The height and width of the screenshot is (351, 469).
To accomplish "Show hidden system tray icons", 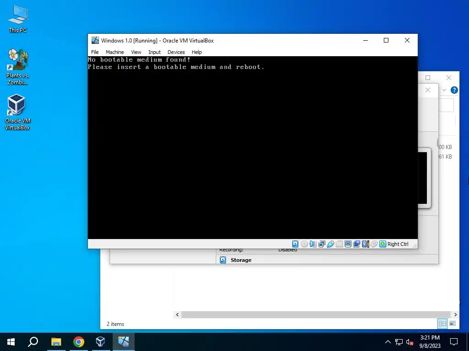I will 387,342.
